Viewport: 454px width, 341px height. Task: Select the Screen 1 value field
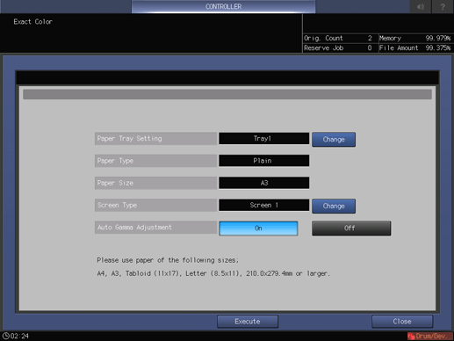click(x=263, y=205)
